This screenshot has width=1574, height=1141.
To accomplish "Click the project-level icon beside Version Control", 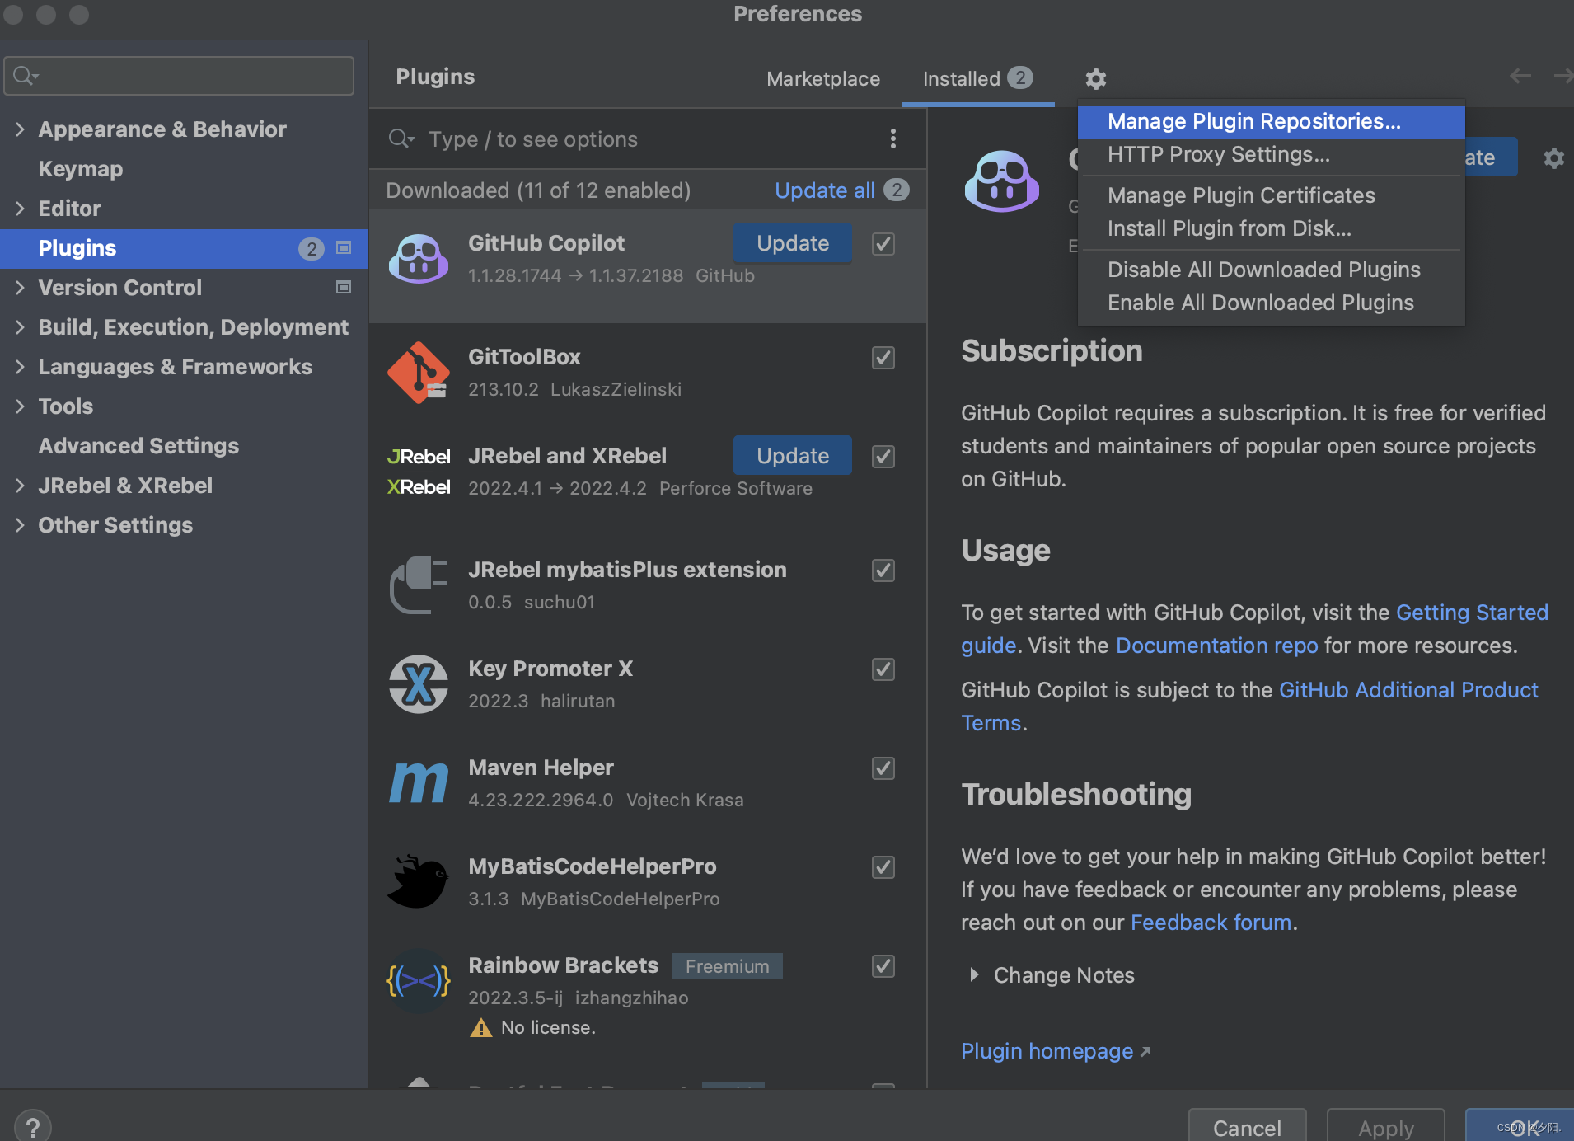I will (x=344, y=288).
